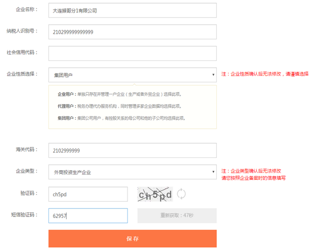The image size is (312, 250).
Task: Select the empty 社会信用代码 input box
Action: pyautogui.click(x=132, y=54)
